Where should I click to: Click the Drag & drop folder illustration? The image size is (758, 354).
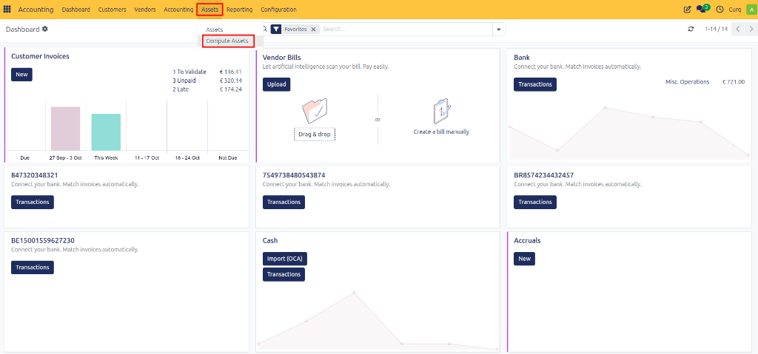[x=315, y=111]
